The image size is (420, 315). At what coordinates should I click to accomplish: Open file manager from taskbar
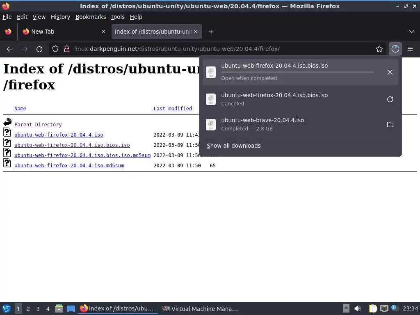click(59, 308)
